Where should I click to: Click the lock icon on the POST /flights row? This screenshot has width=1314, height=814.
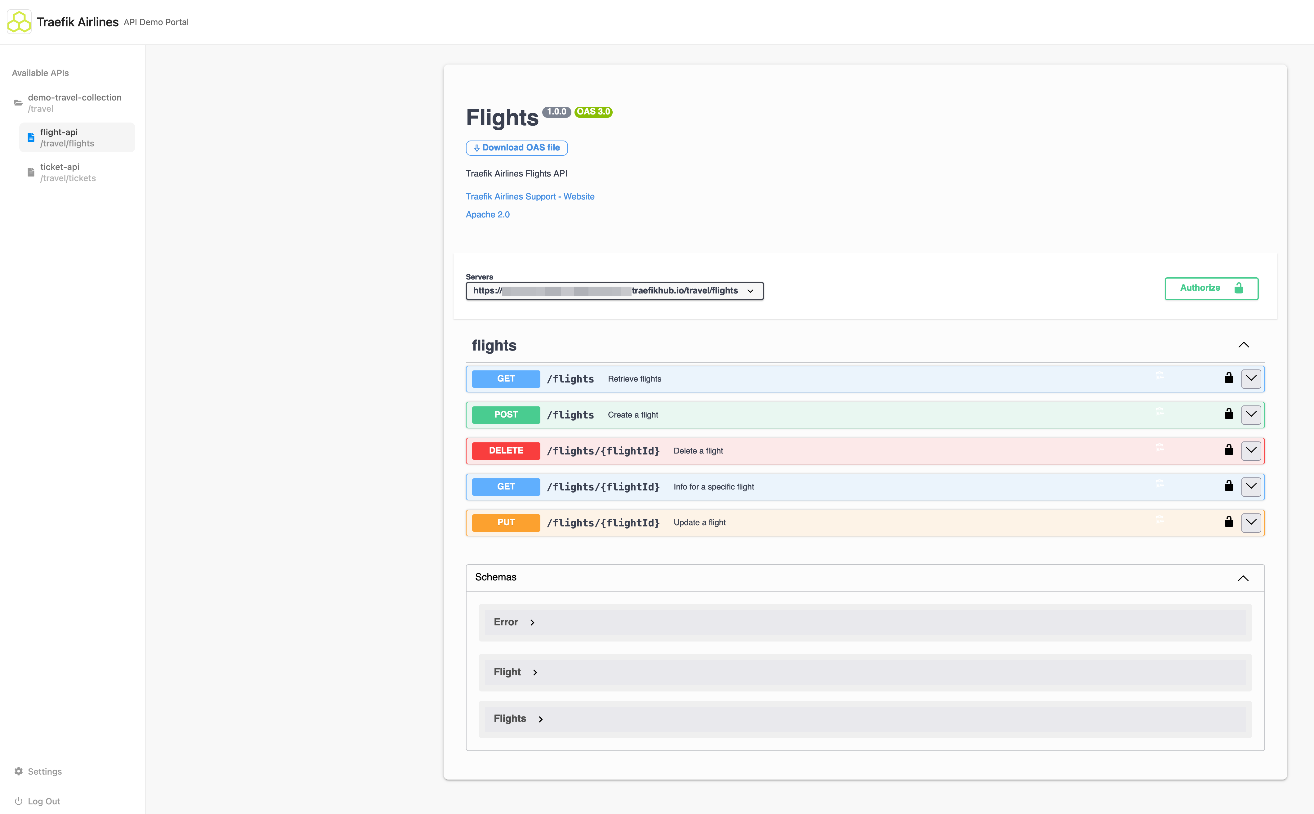point(1229,414)
